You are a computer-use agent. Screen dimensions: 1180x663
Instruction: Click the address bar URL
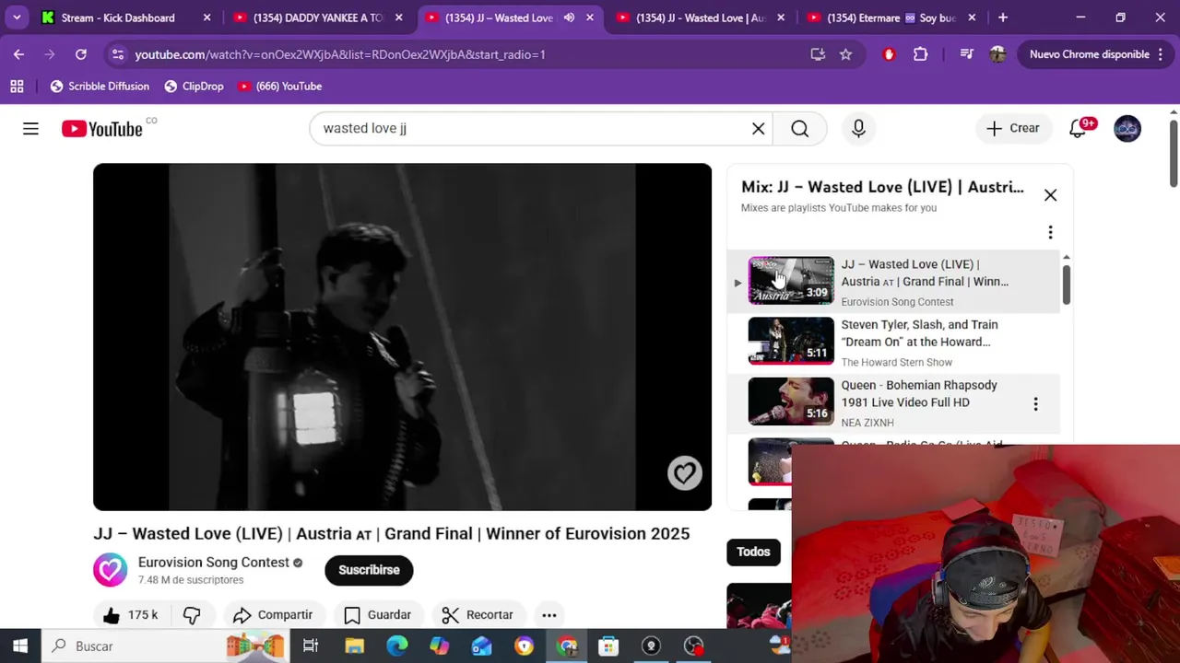pos(340,54)
